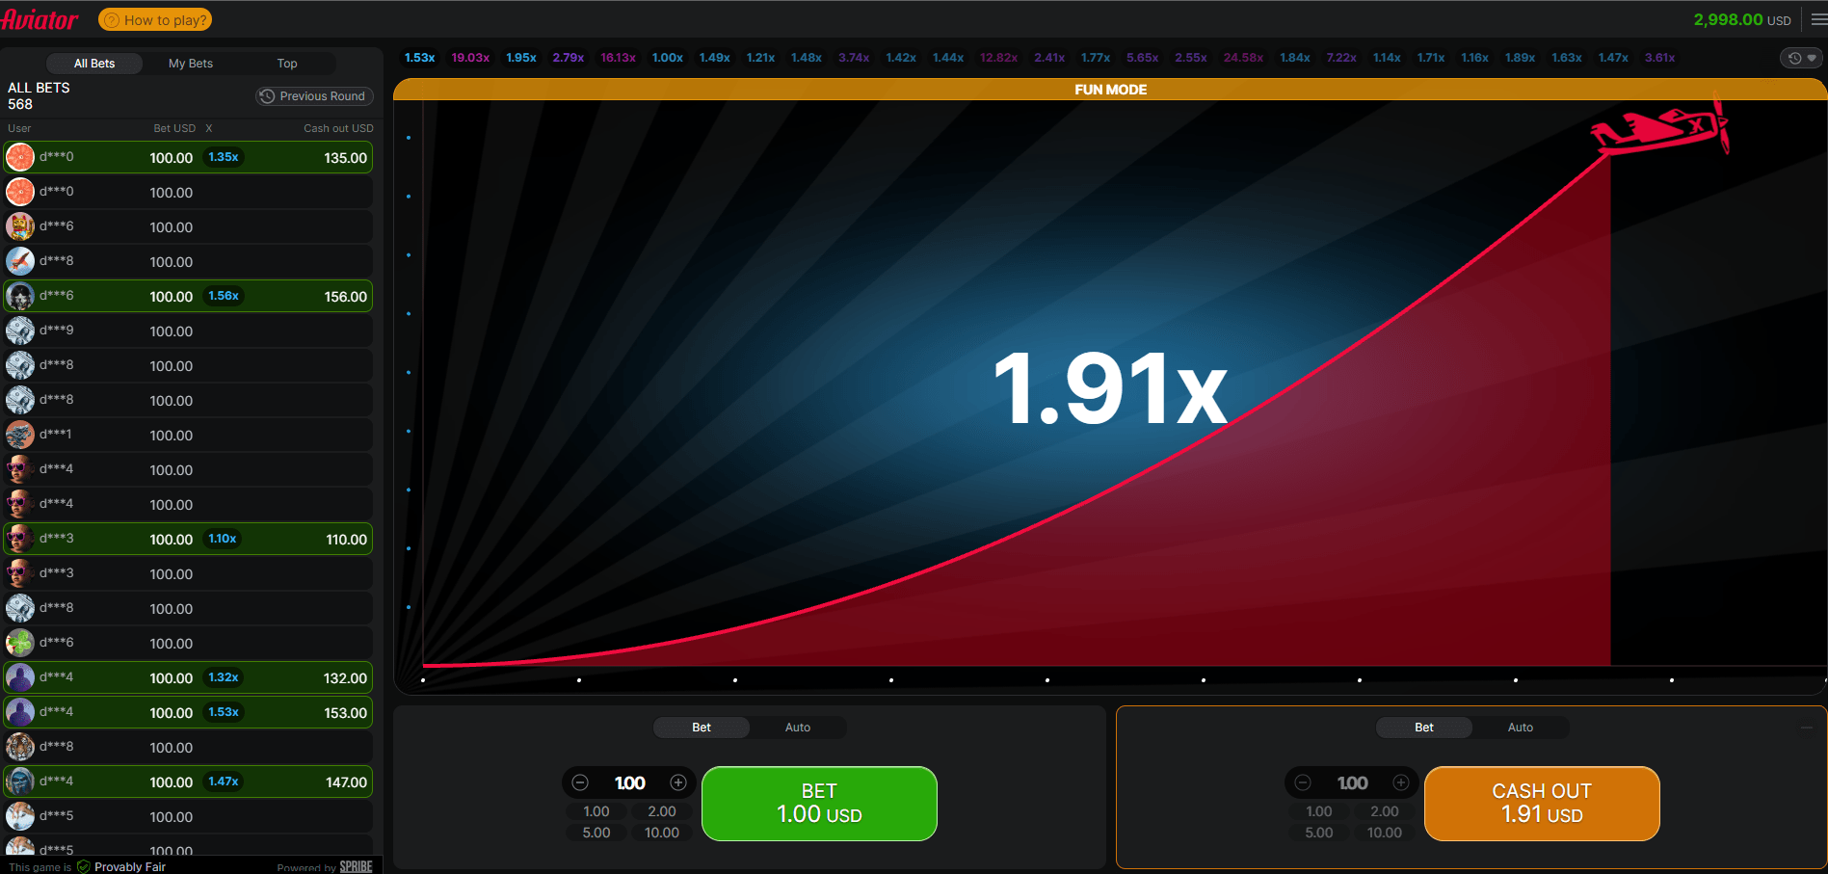Open the 12.82x round in history bar
This screenshot has height=874, width=1828.
pyautogui.click(x=998, y=58)
